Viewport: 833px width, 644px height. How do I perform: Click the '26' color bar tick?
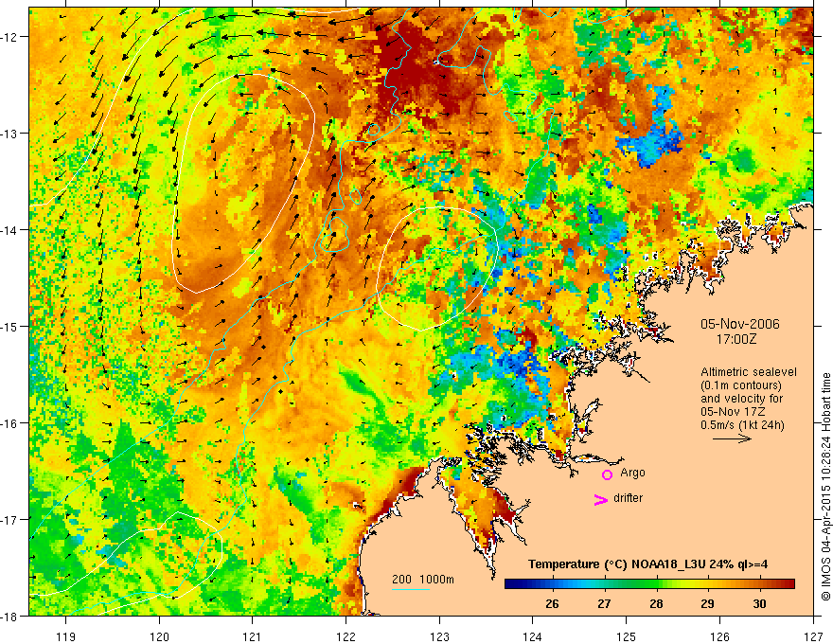point(552,603)
